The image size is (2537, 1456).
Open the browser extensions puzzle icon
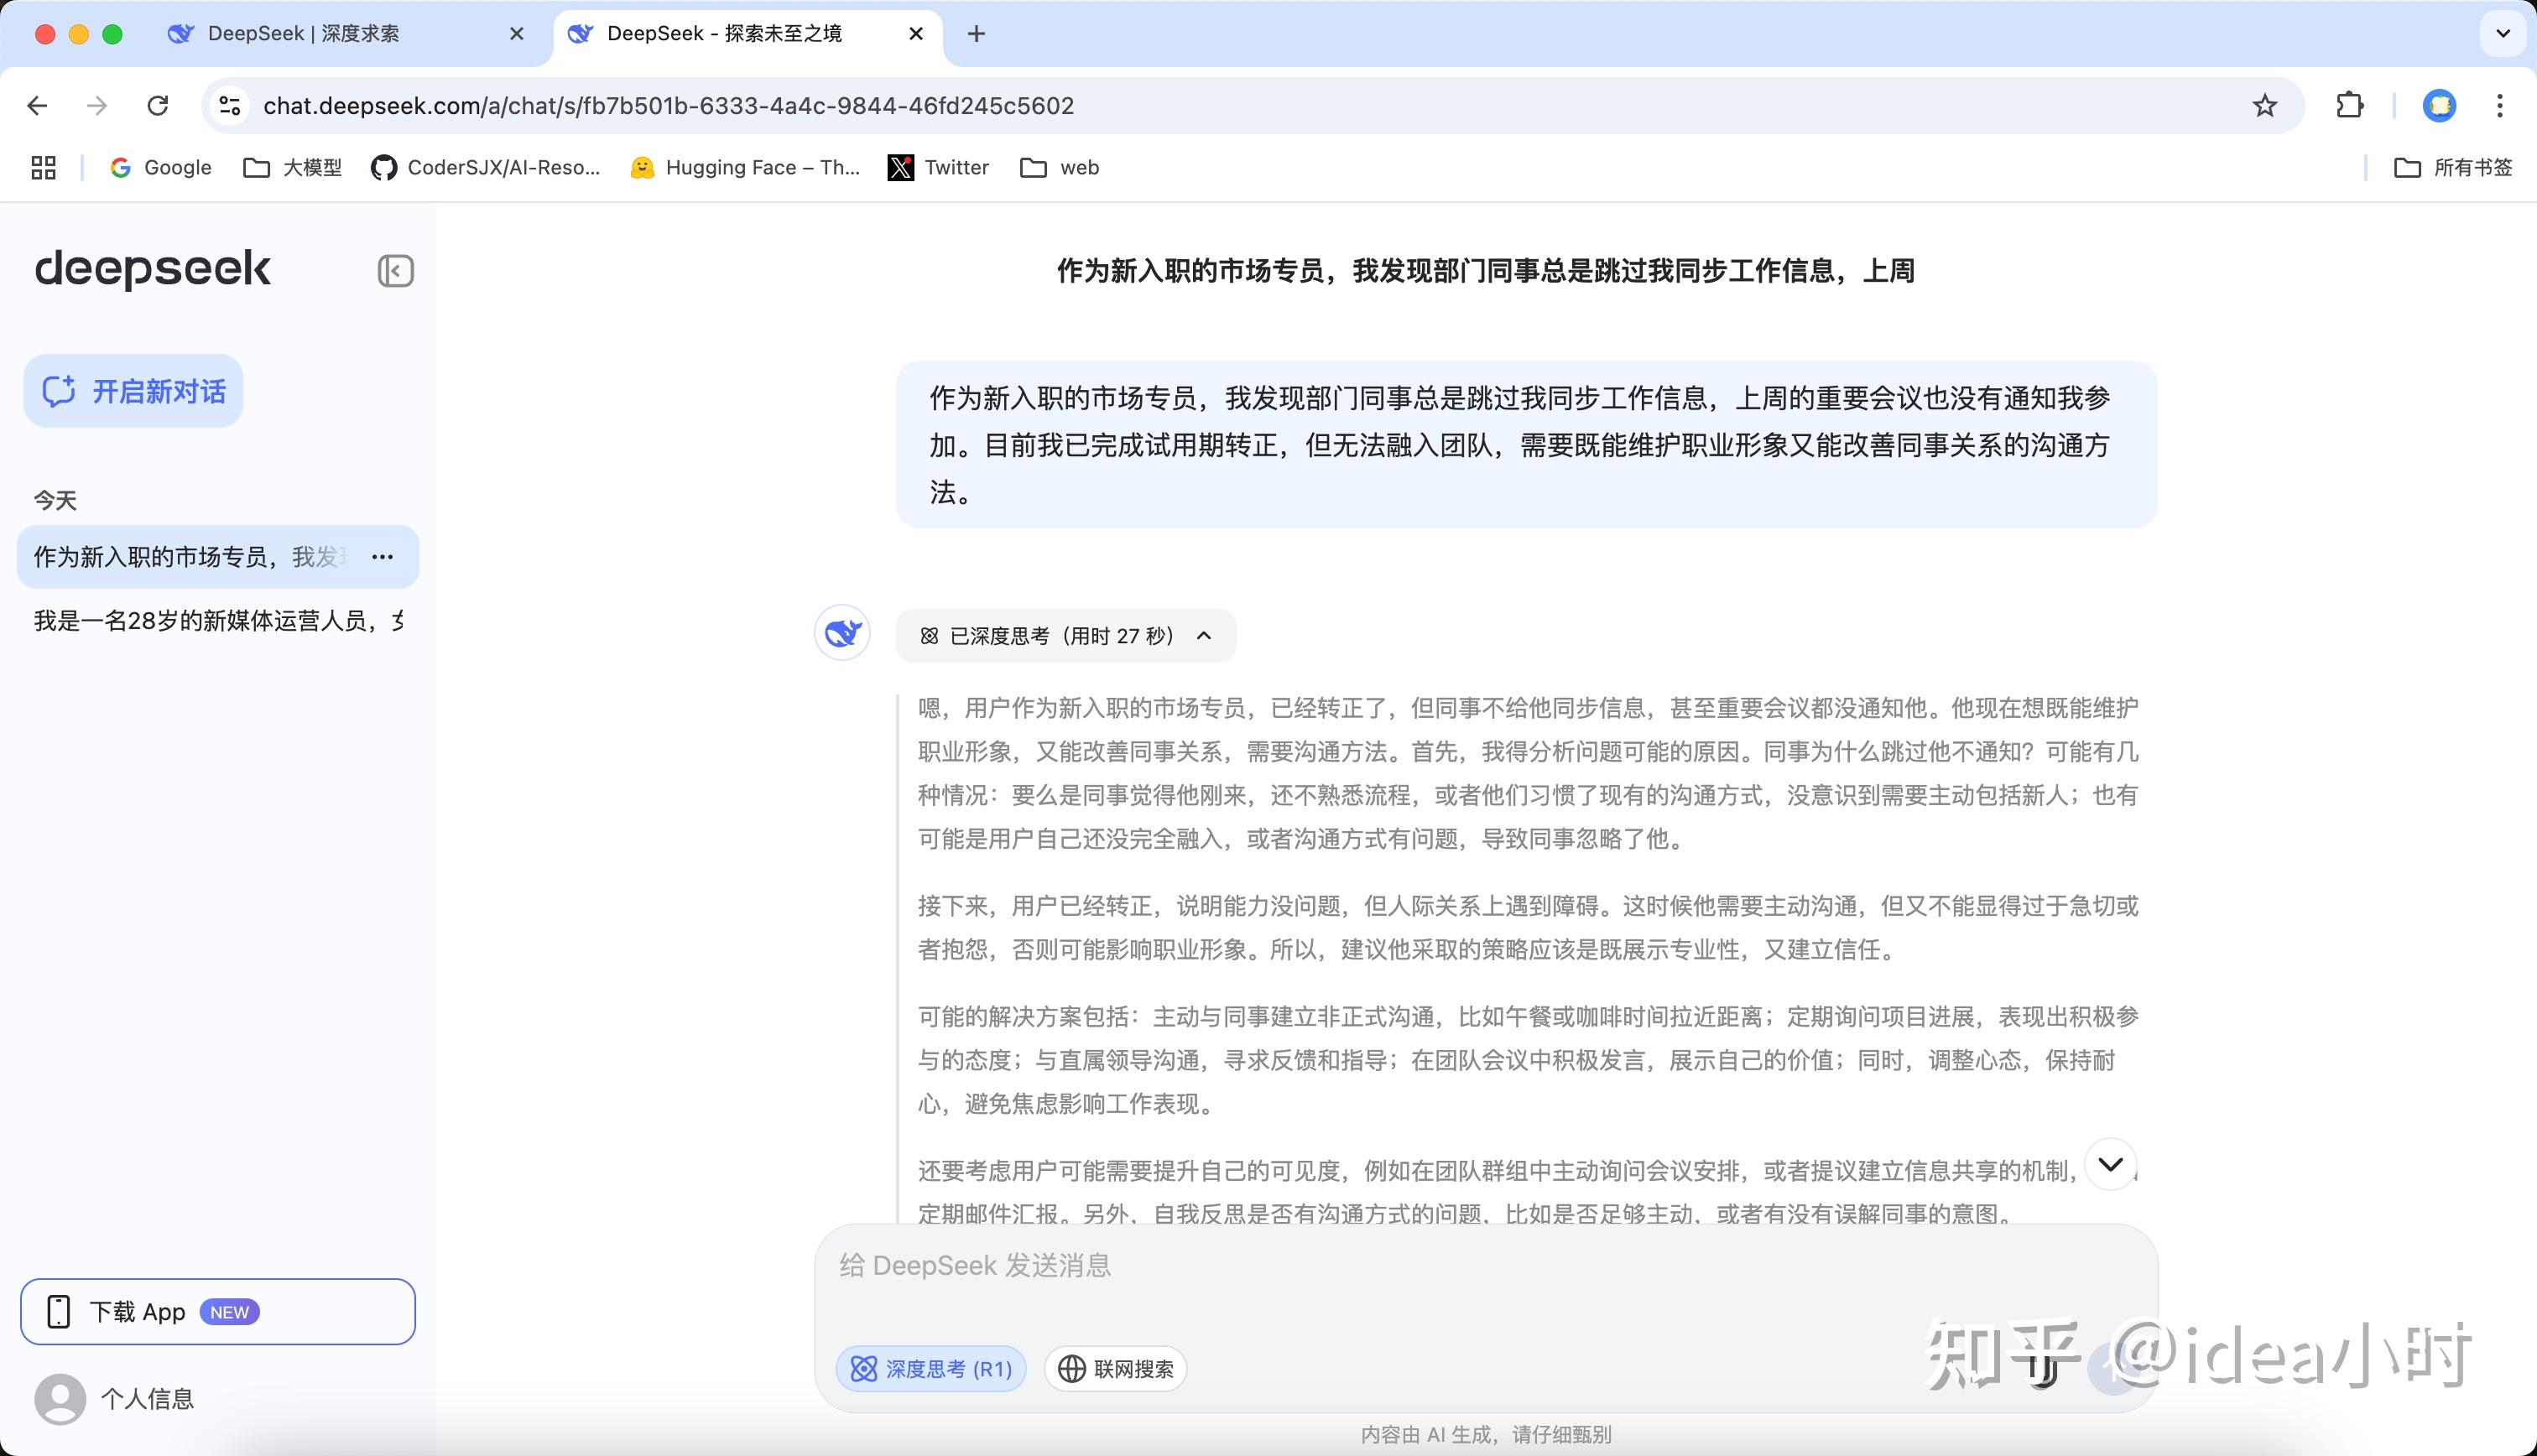(2349, 106)
